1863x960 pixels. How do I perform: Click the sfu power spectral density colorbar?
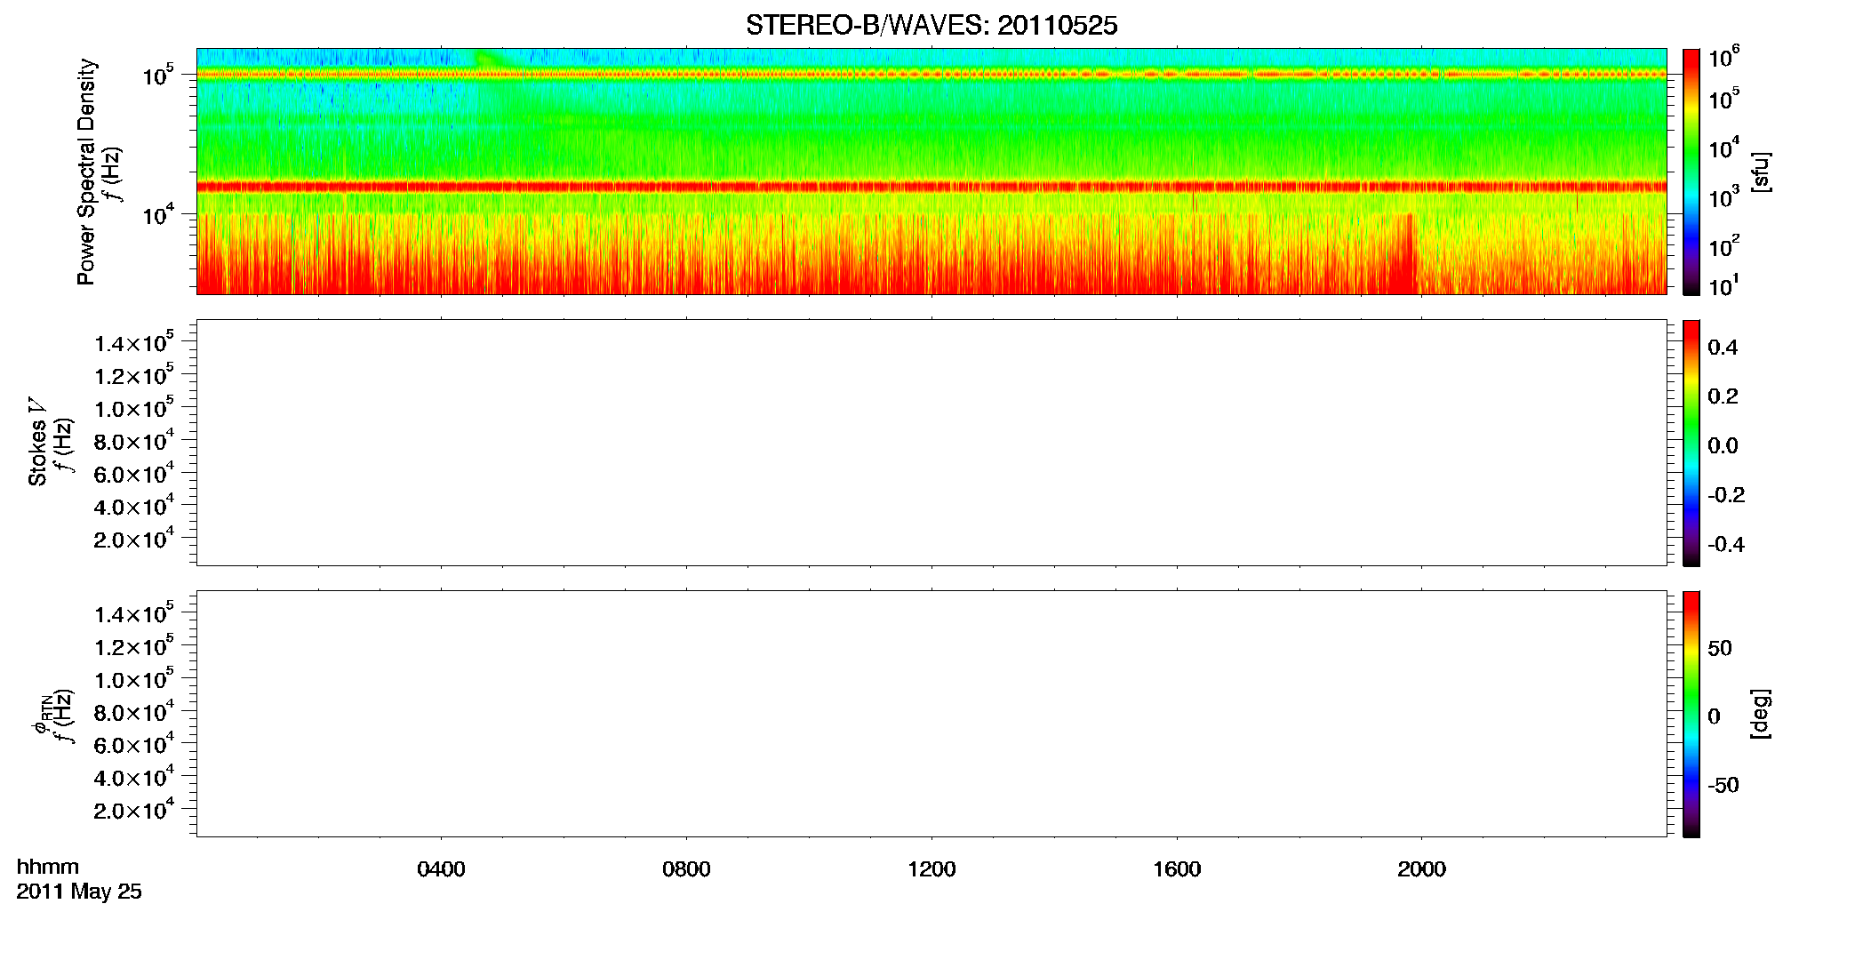pos(1691,172)
